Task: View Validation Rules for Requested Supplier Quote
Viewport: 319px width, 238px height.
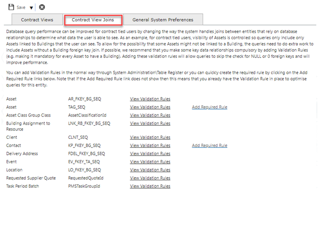Action: click(150, 178)
